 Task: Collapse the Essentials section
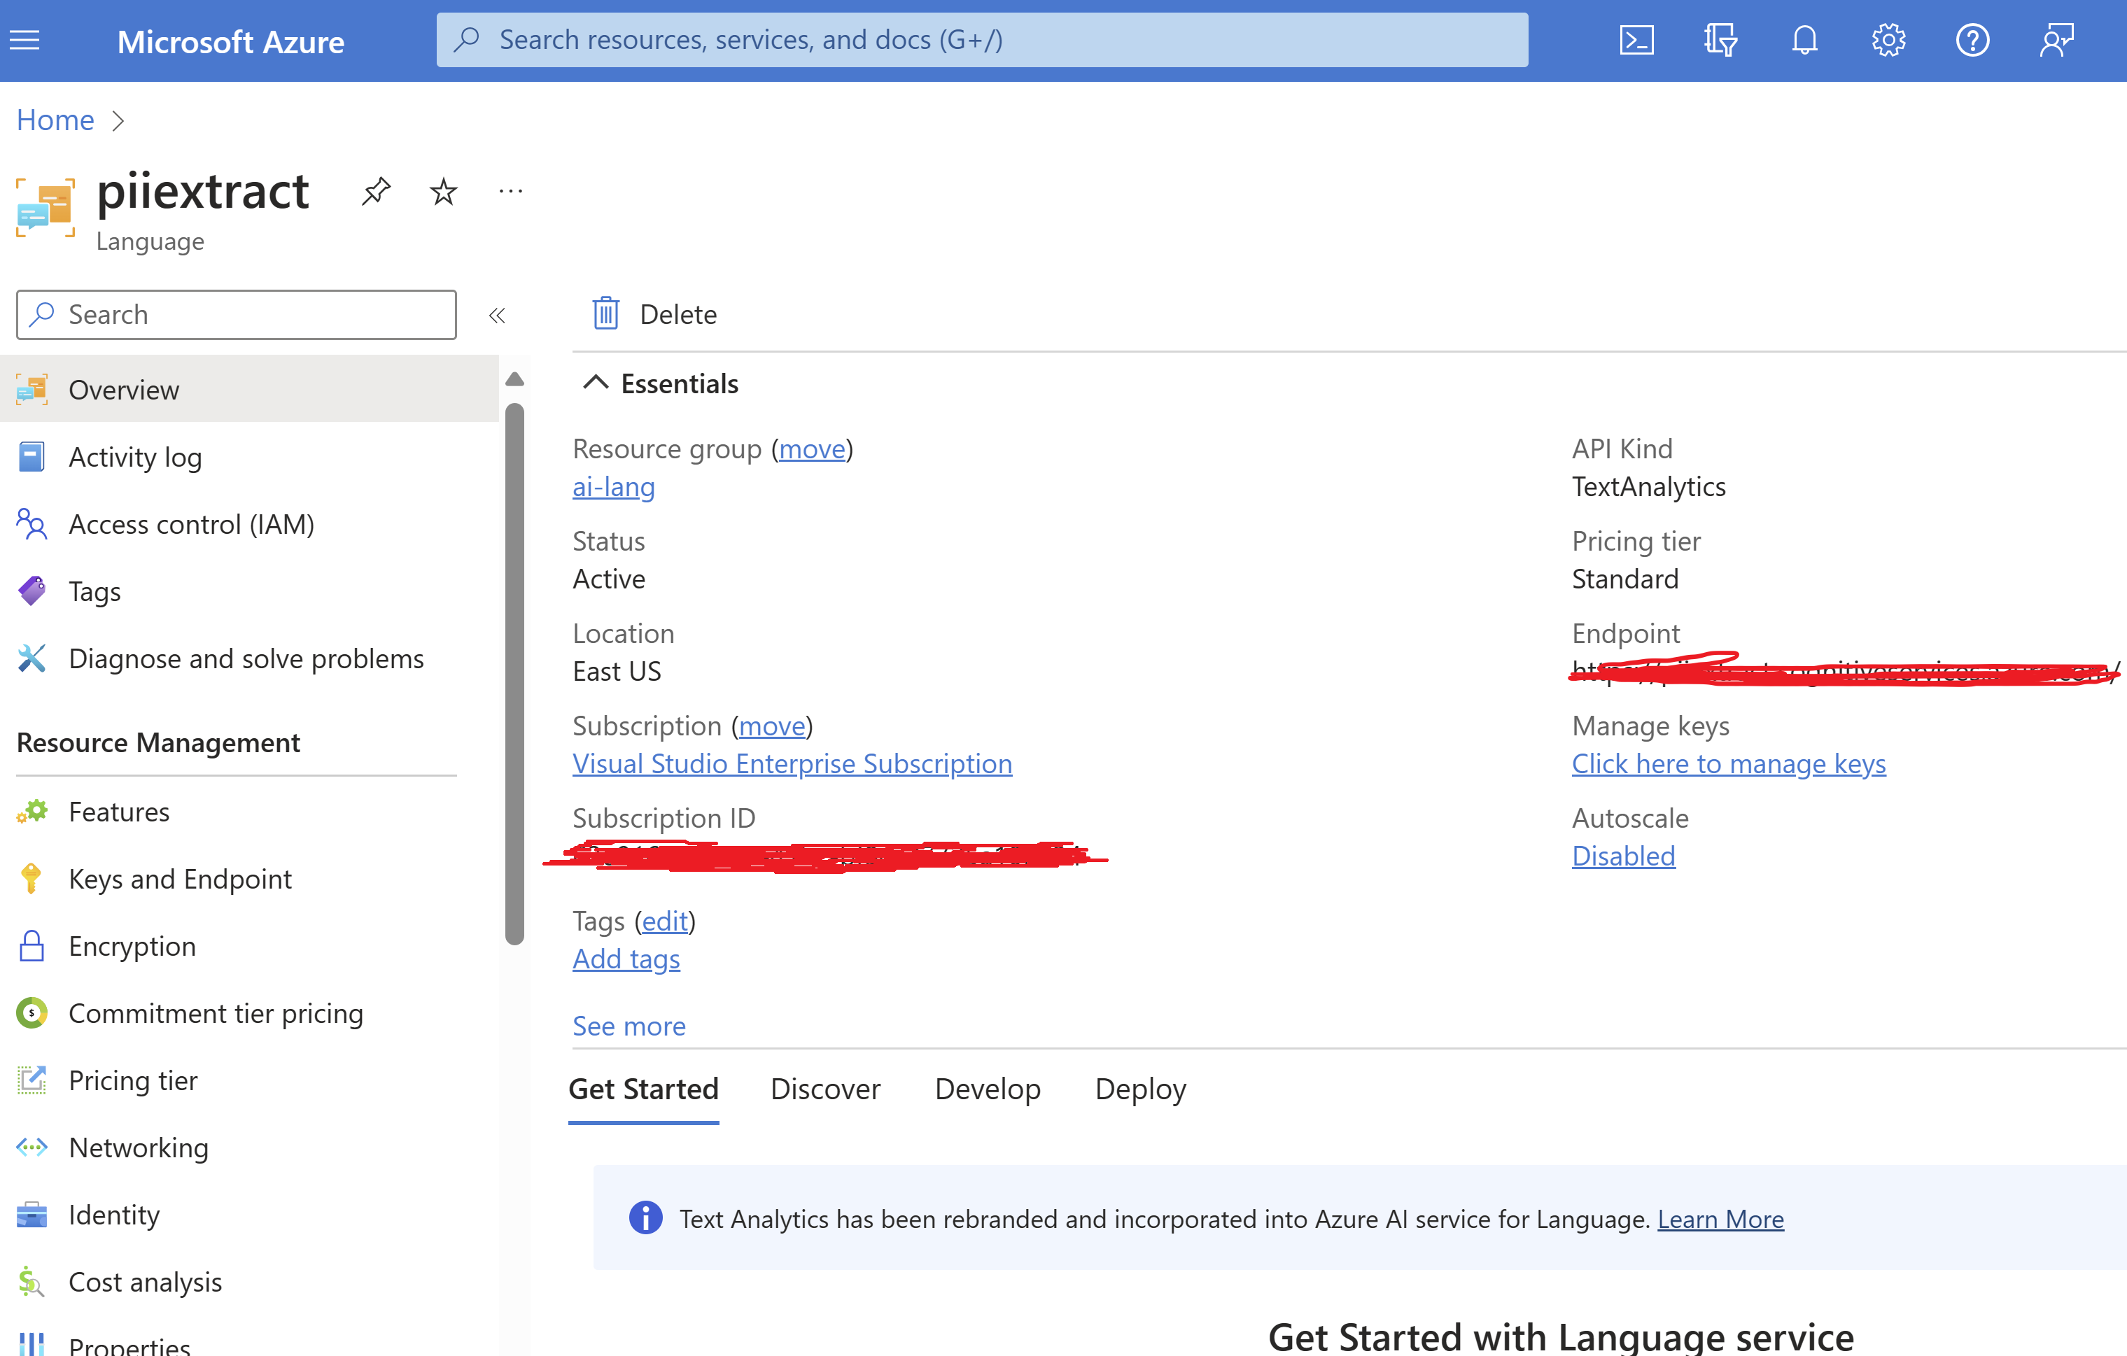(596, 382)
